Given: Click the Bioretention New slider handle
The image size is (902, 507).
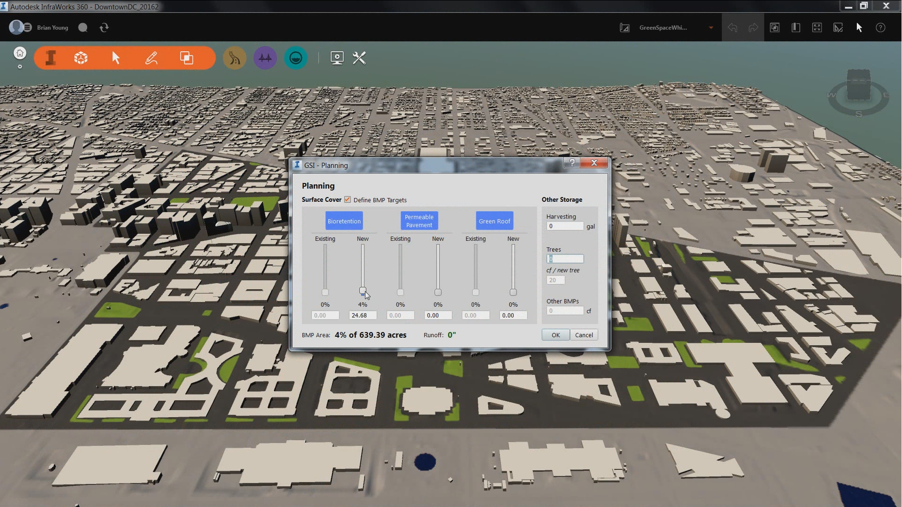Looking at the screenshot, I should click(363, 291).
